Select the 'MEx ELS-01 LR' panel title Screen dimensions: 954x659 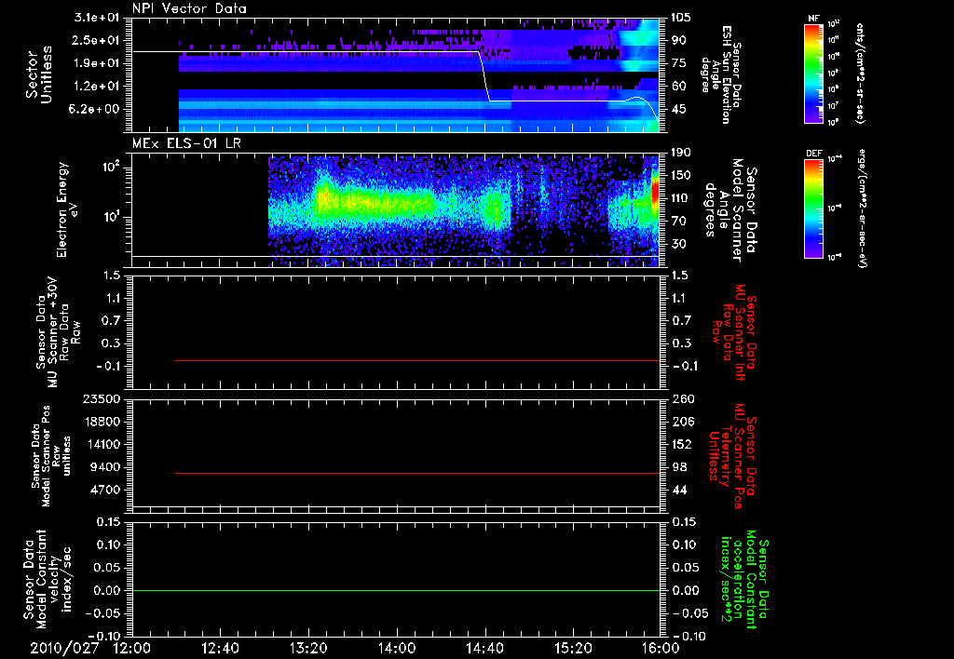pos(185,144)
